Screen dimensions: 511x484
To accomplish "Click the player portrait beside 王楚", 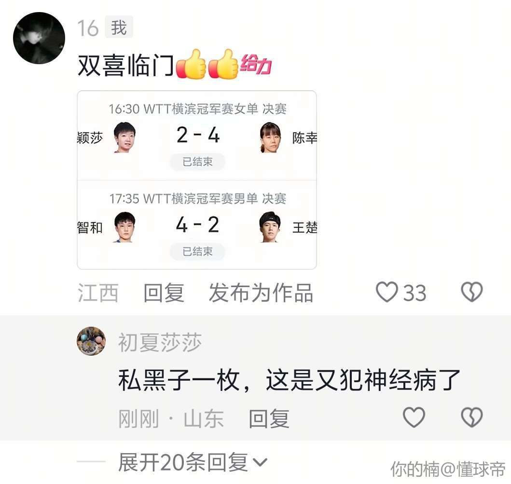I will pyautogui.click(x=270, y=227).
